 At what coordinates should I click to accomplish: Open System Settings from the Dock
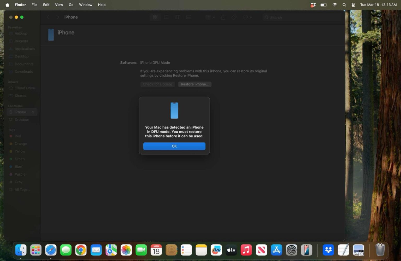(292, 250)
